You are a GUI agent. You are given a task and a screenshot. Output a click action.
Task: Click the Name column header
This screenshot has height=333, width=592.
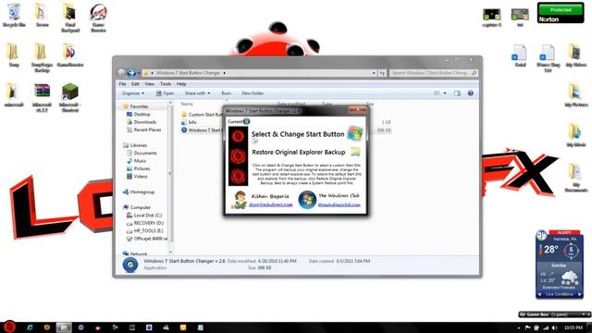(x=187, y=104)
